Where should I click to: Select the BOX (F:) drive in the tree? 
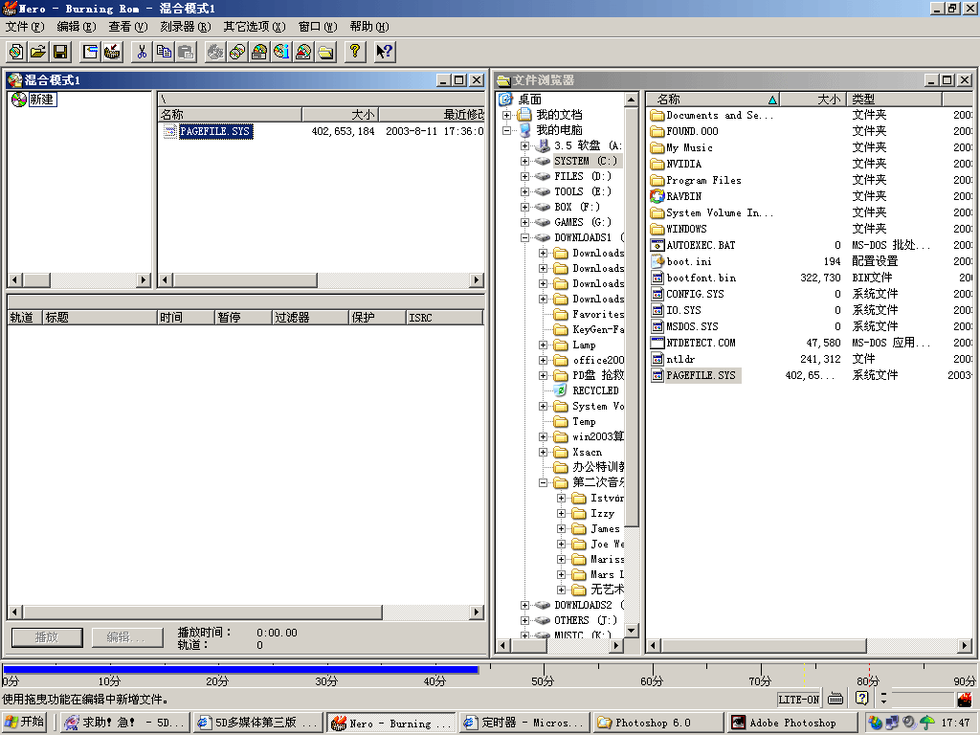tap(577, 207)
